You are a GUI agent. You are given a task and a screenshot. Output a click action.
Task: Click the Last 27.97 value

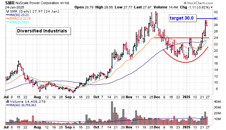pos(143,7)
